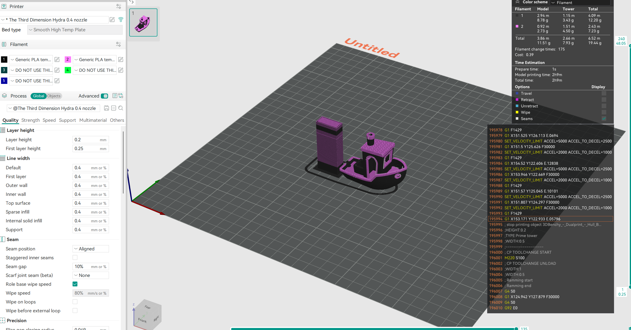Viewport: 631px width, 330px height.
Task: Switch to the Multimaterial tab
Action: [93, 120]
